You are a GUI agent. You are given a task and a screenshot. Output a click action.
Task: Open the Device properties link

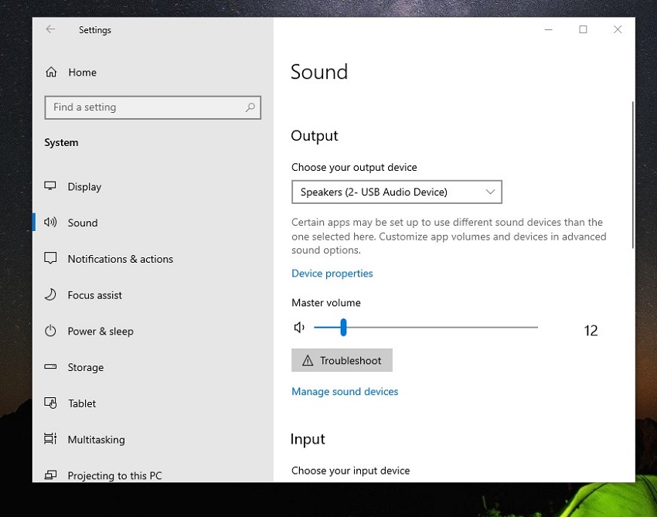[x=332, y=274]
